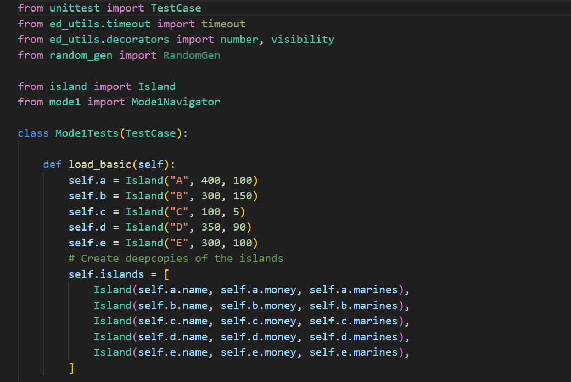
Task: Click self.a.name in the list
Action: coord(172,290)
